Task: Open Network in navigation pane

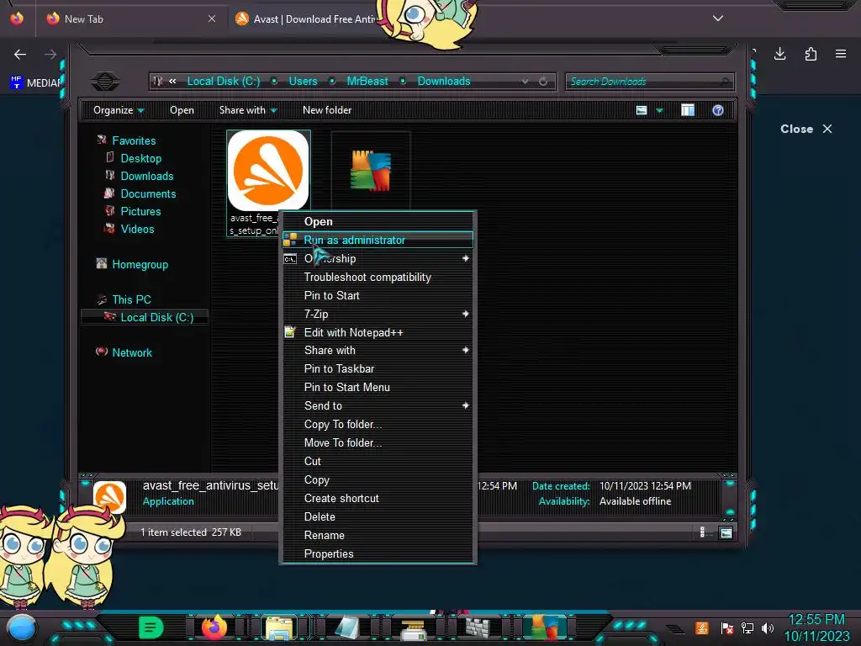Action: pos(132,352)
